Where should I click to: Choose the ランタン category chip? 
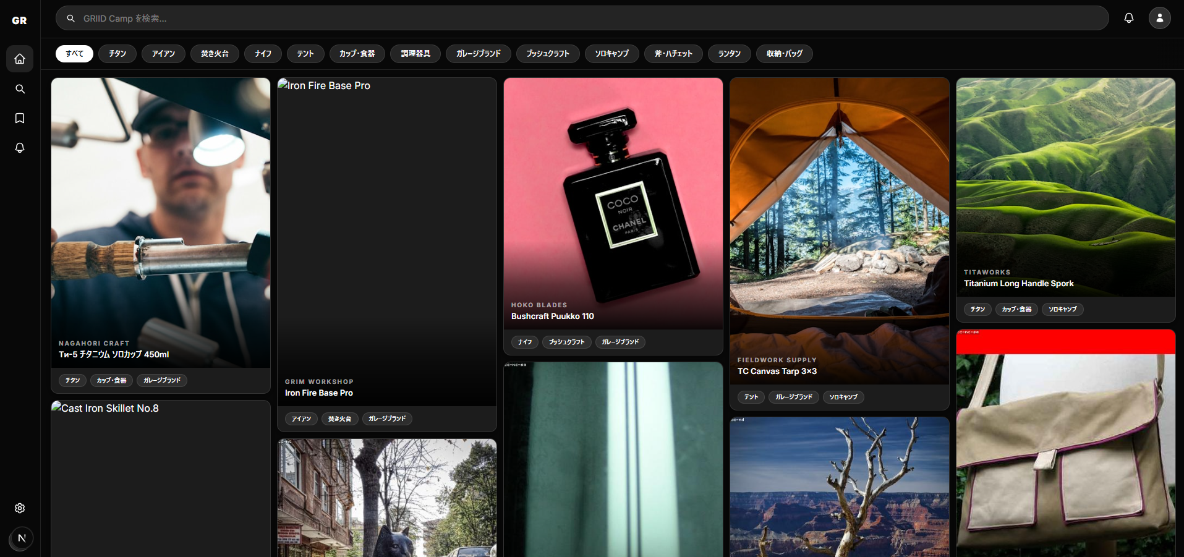[x=729, y=54]
